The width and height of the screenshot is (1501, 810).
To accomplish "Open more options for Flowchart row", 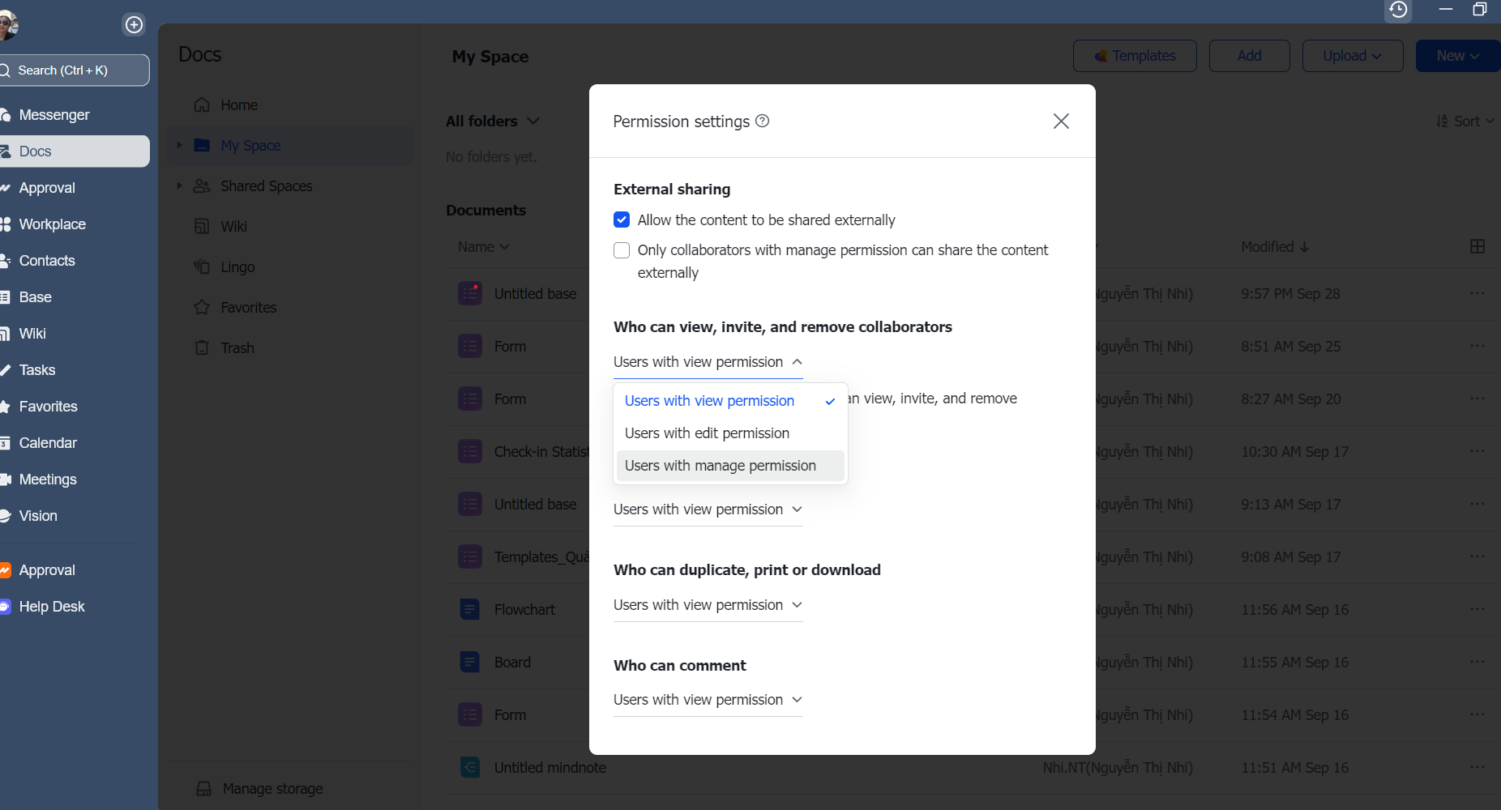I will tap(1477, 609).
